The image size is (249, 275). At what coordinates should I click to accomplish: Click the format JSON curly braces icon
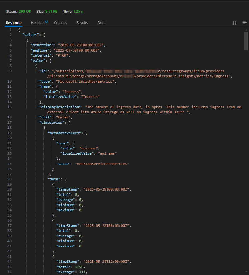coord(234,23)
